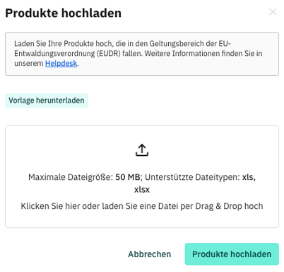Click the bold xls file type label
Image resolution: width=284 pixels, height=272 pixels.
(x=249, y=177)
